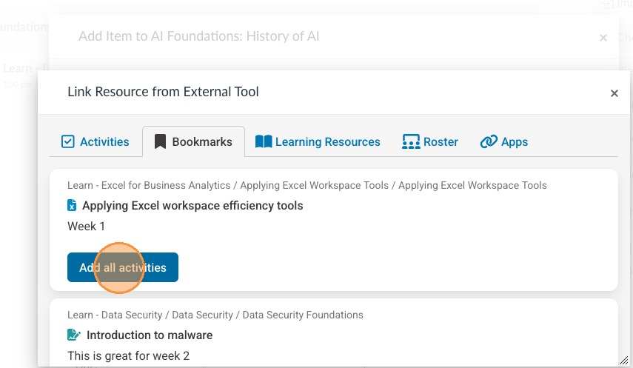Click the Excel file icon beside first bookmark
633x368 pixels.
point(72,205)
